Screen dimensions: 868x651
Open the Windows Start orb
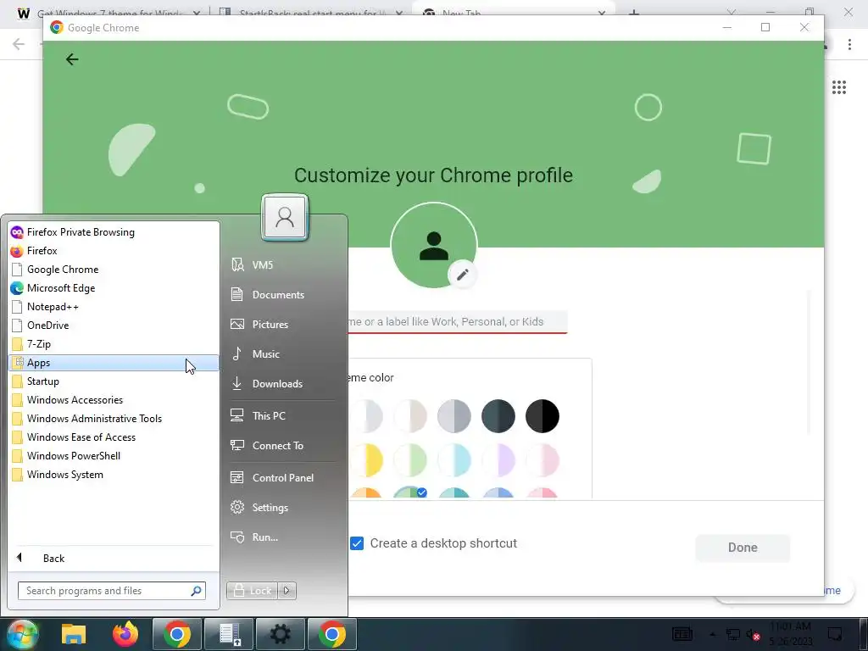point(23,634)
